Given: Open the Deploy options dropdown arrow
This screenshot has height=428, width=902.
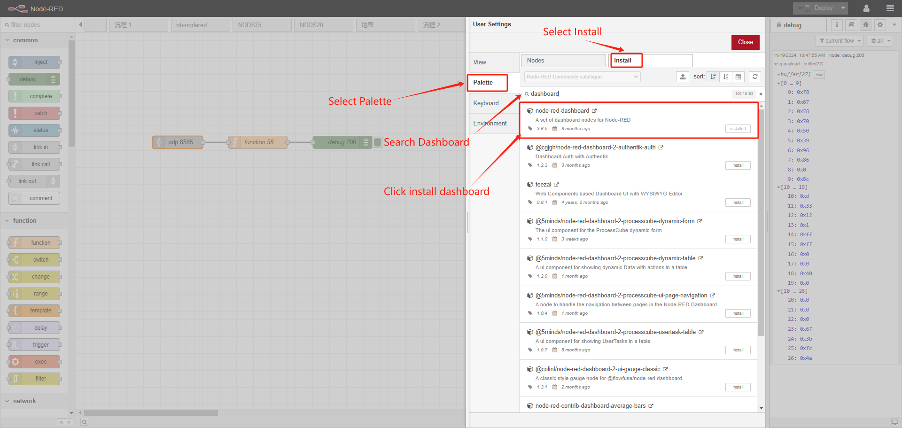Looking at the screenshot, I should [x=843, y=8].
